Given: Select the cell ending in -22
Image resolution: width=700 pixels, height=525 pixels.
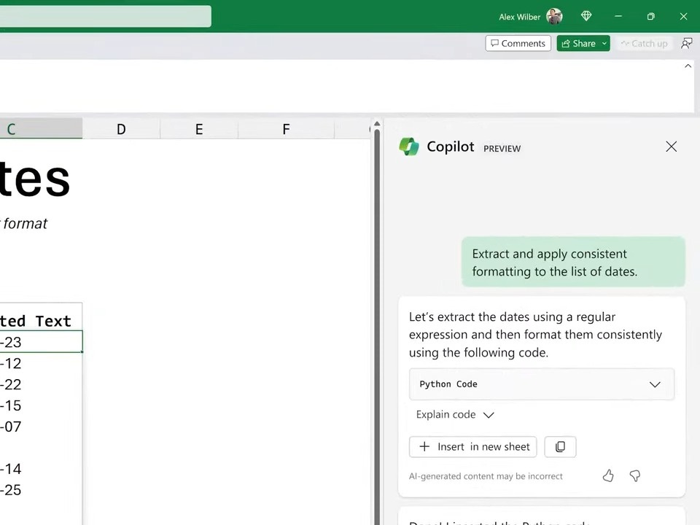Looking at the screenshot, I should click(x=41, y=384).
